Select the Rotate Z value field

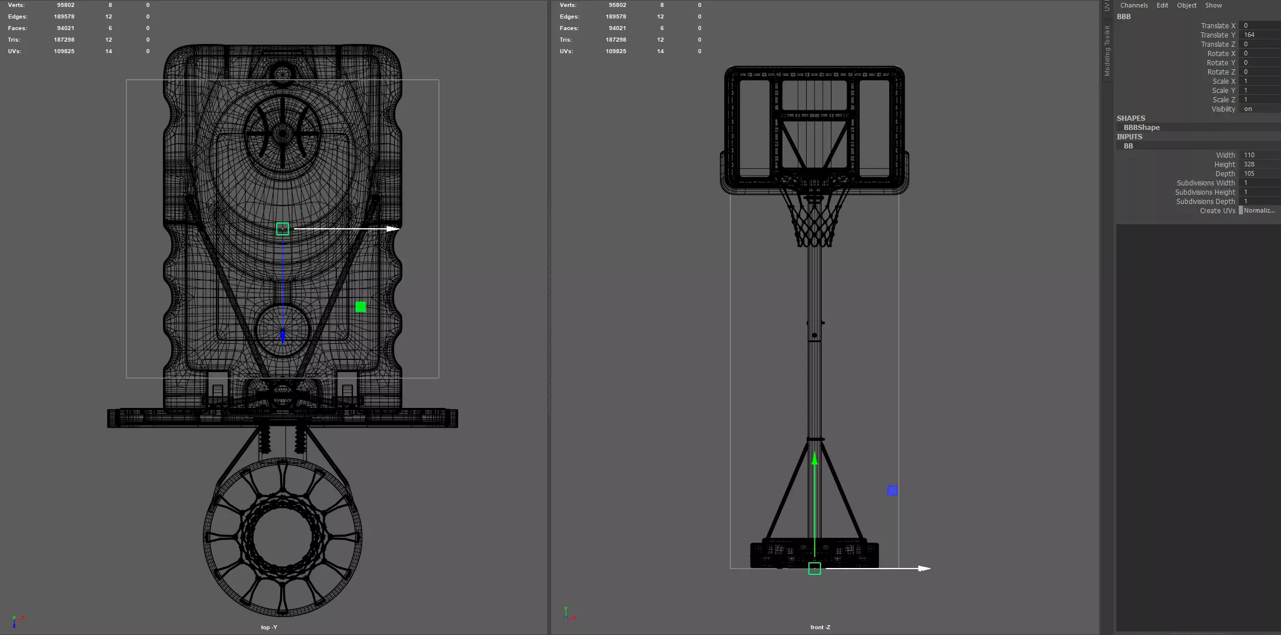coord(1260,72)
